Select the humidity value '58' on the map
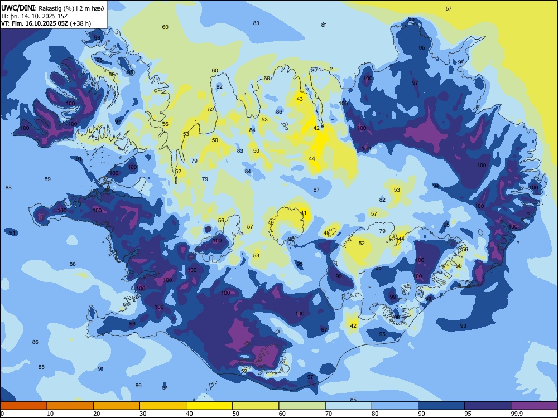558x418 pixels. 112,75
